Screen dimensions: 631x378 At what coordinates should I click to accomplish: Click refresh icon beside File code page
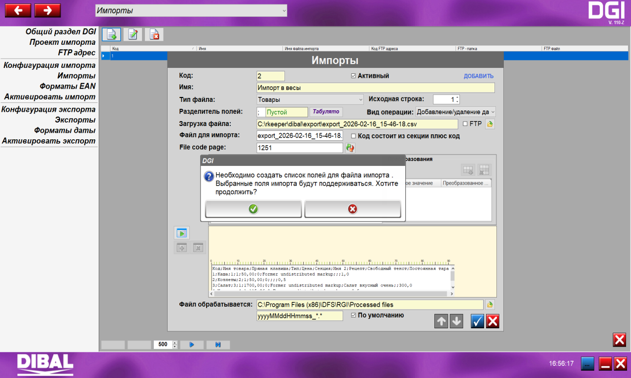(350, 148)
